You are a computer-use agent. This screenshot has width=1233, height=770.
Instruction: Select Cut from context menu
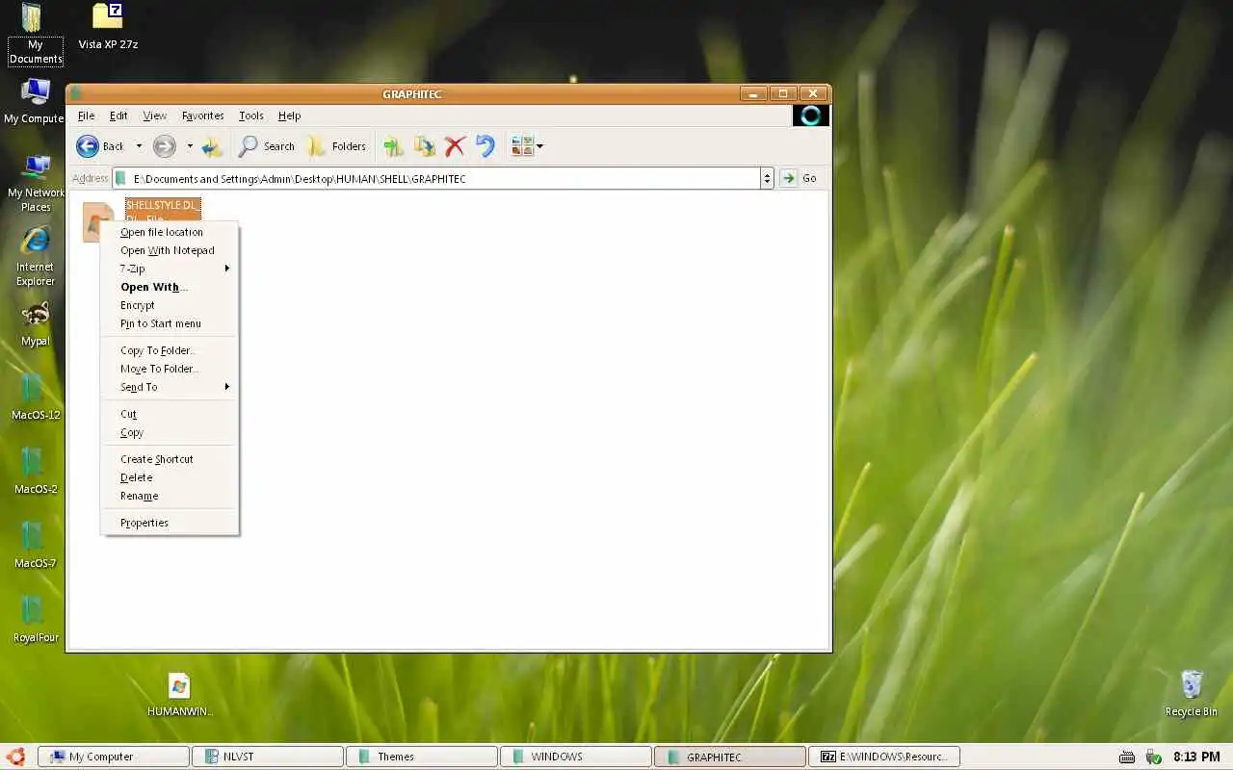point(171,414)
